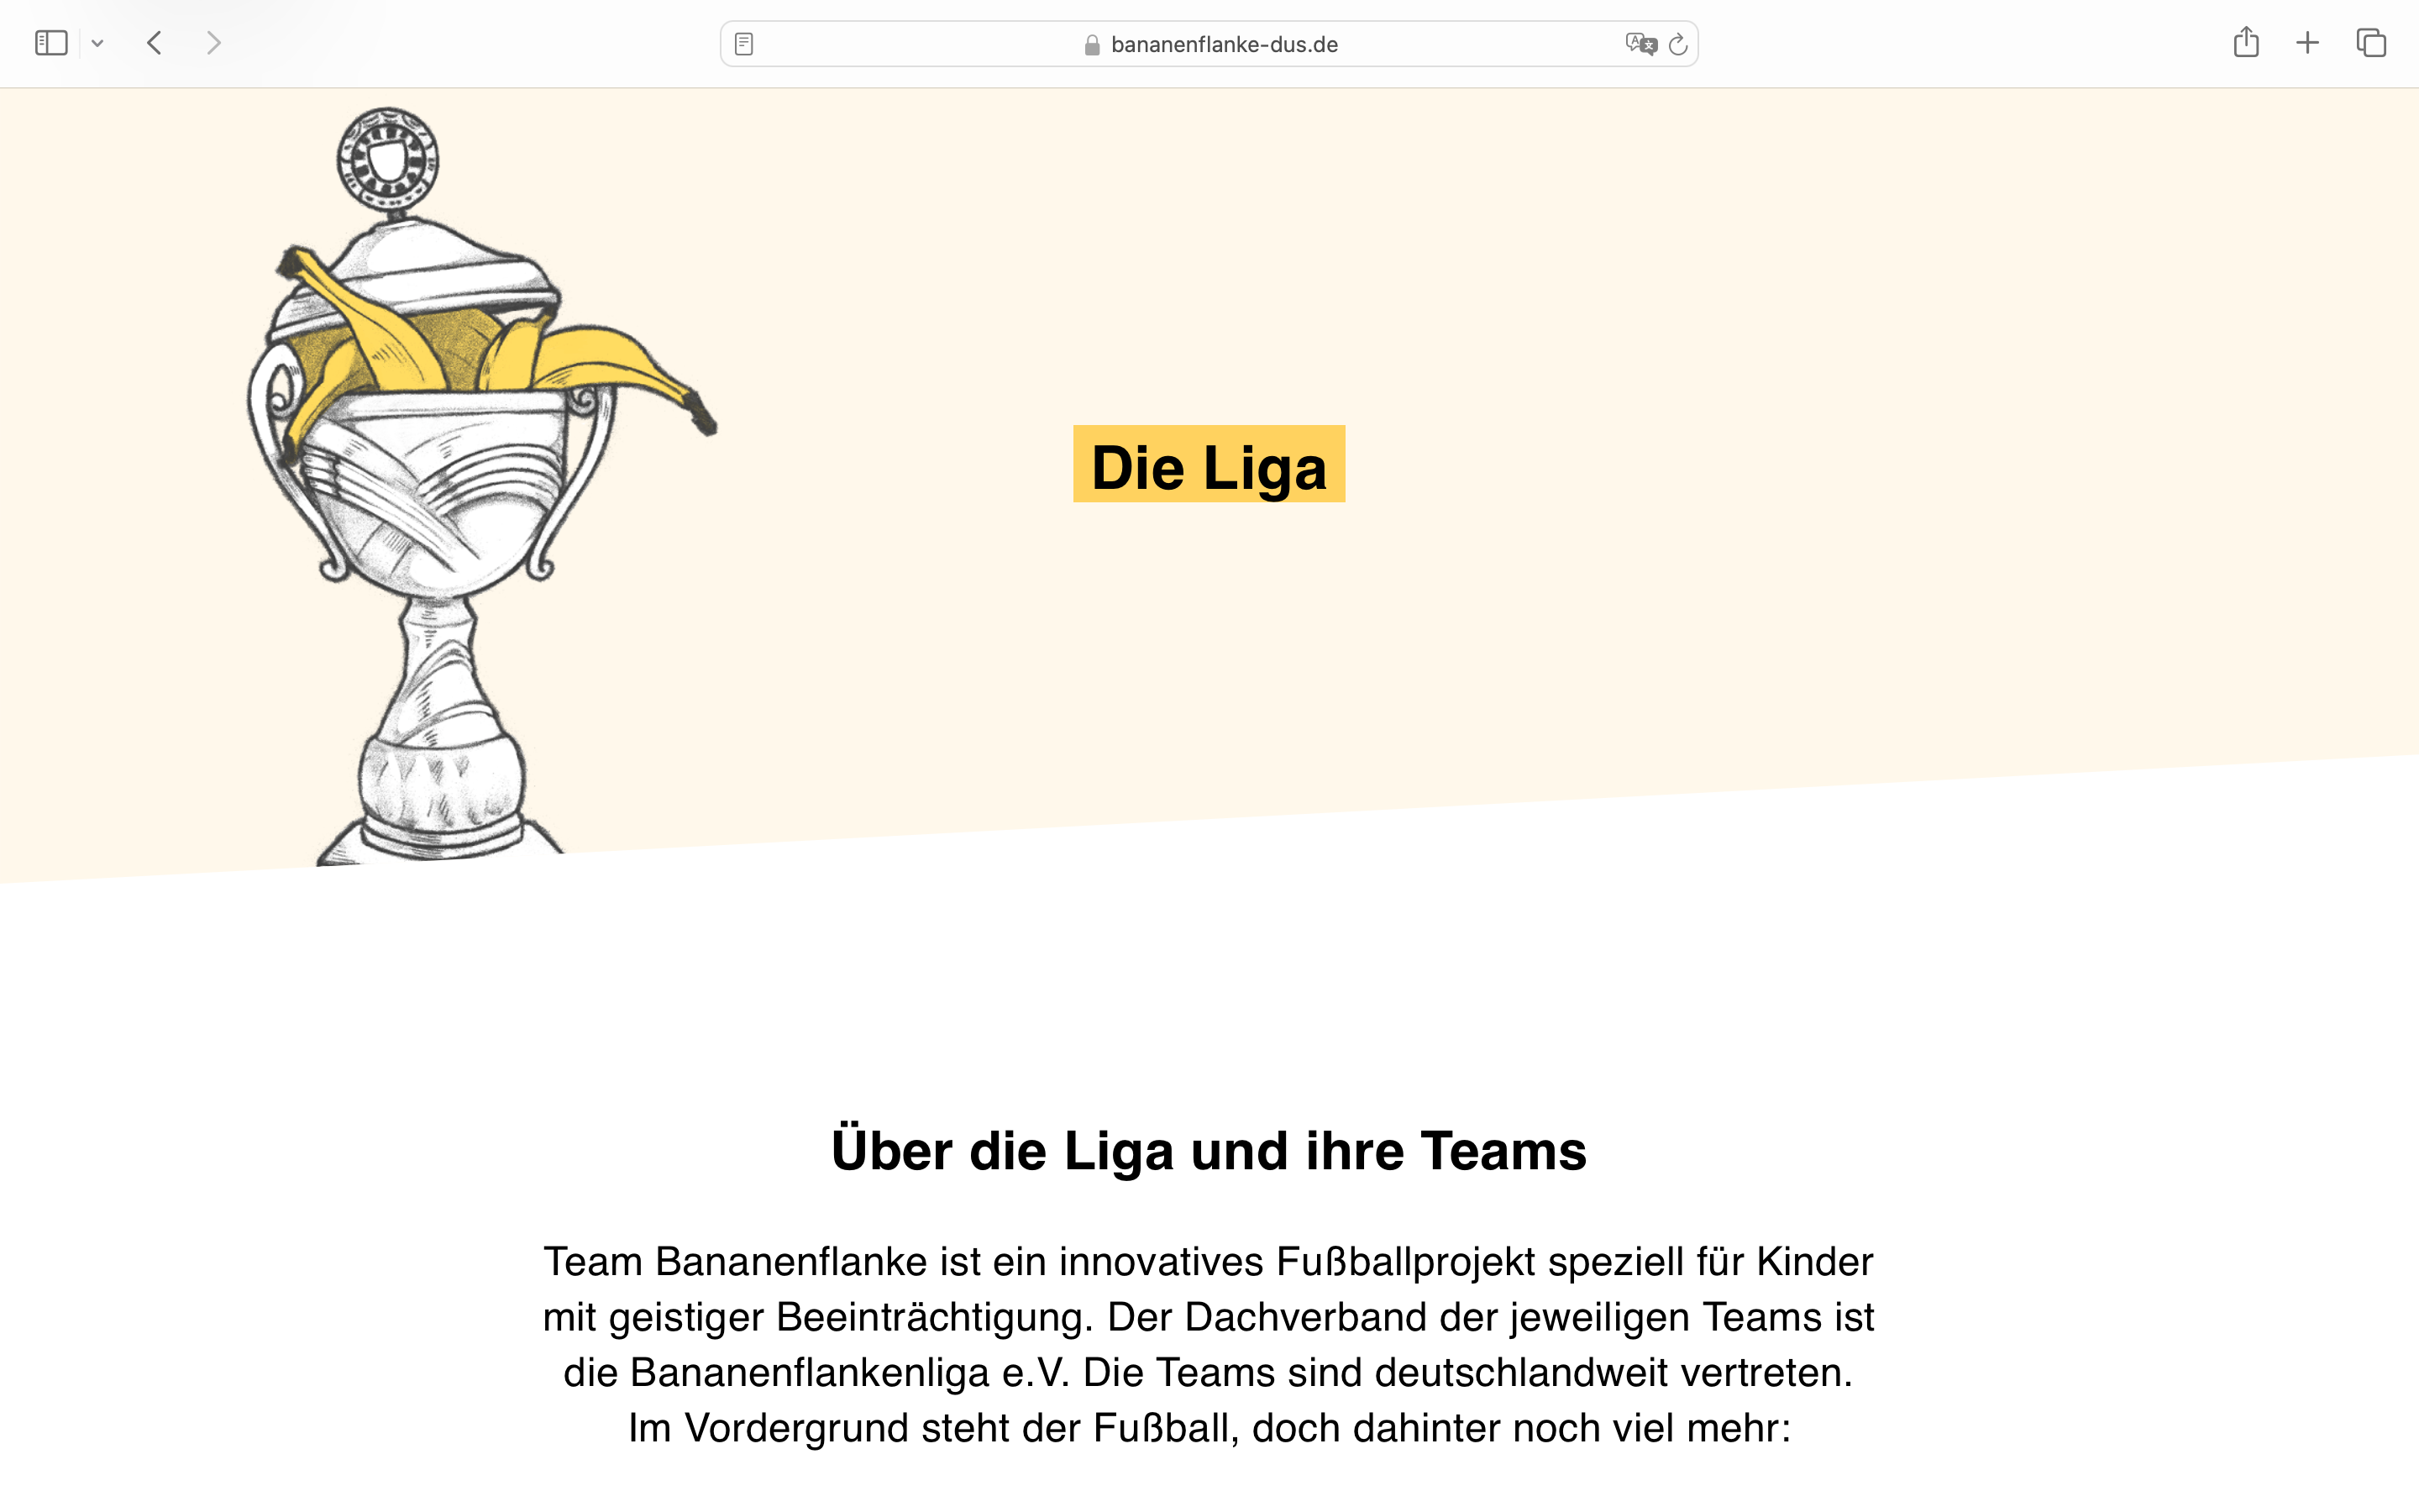Open the Reader view icon in address bar
This screenshot has width=2419, height=1512.
click(743, 44)
